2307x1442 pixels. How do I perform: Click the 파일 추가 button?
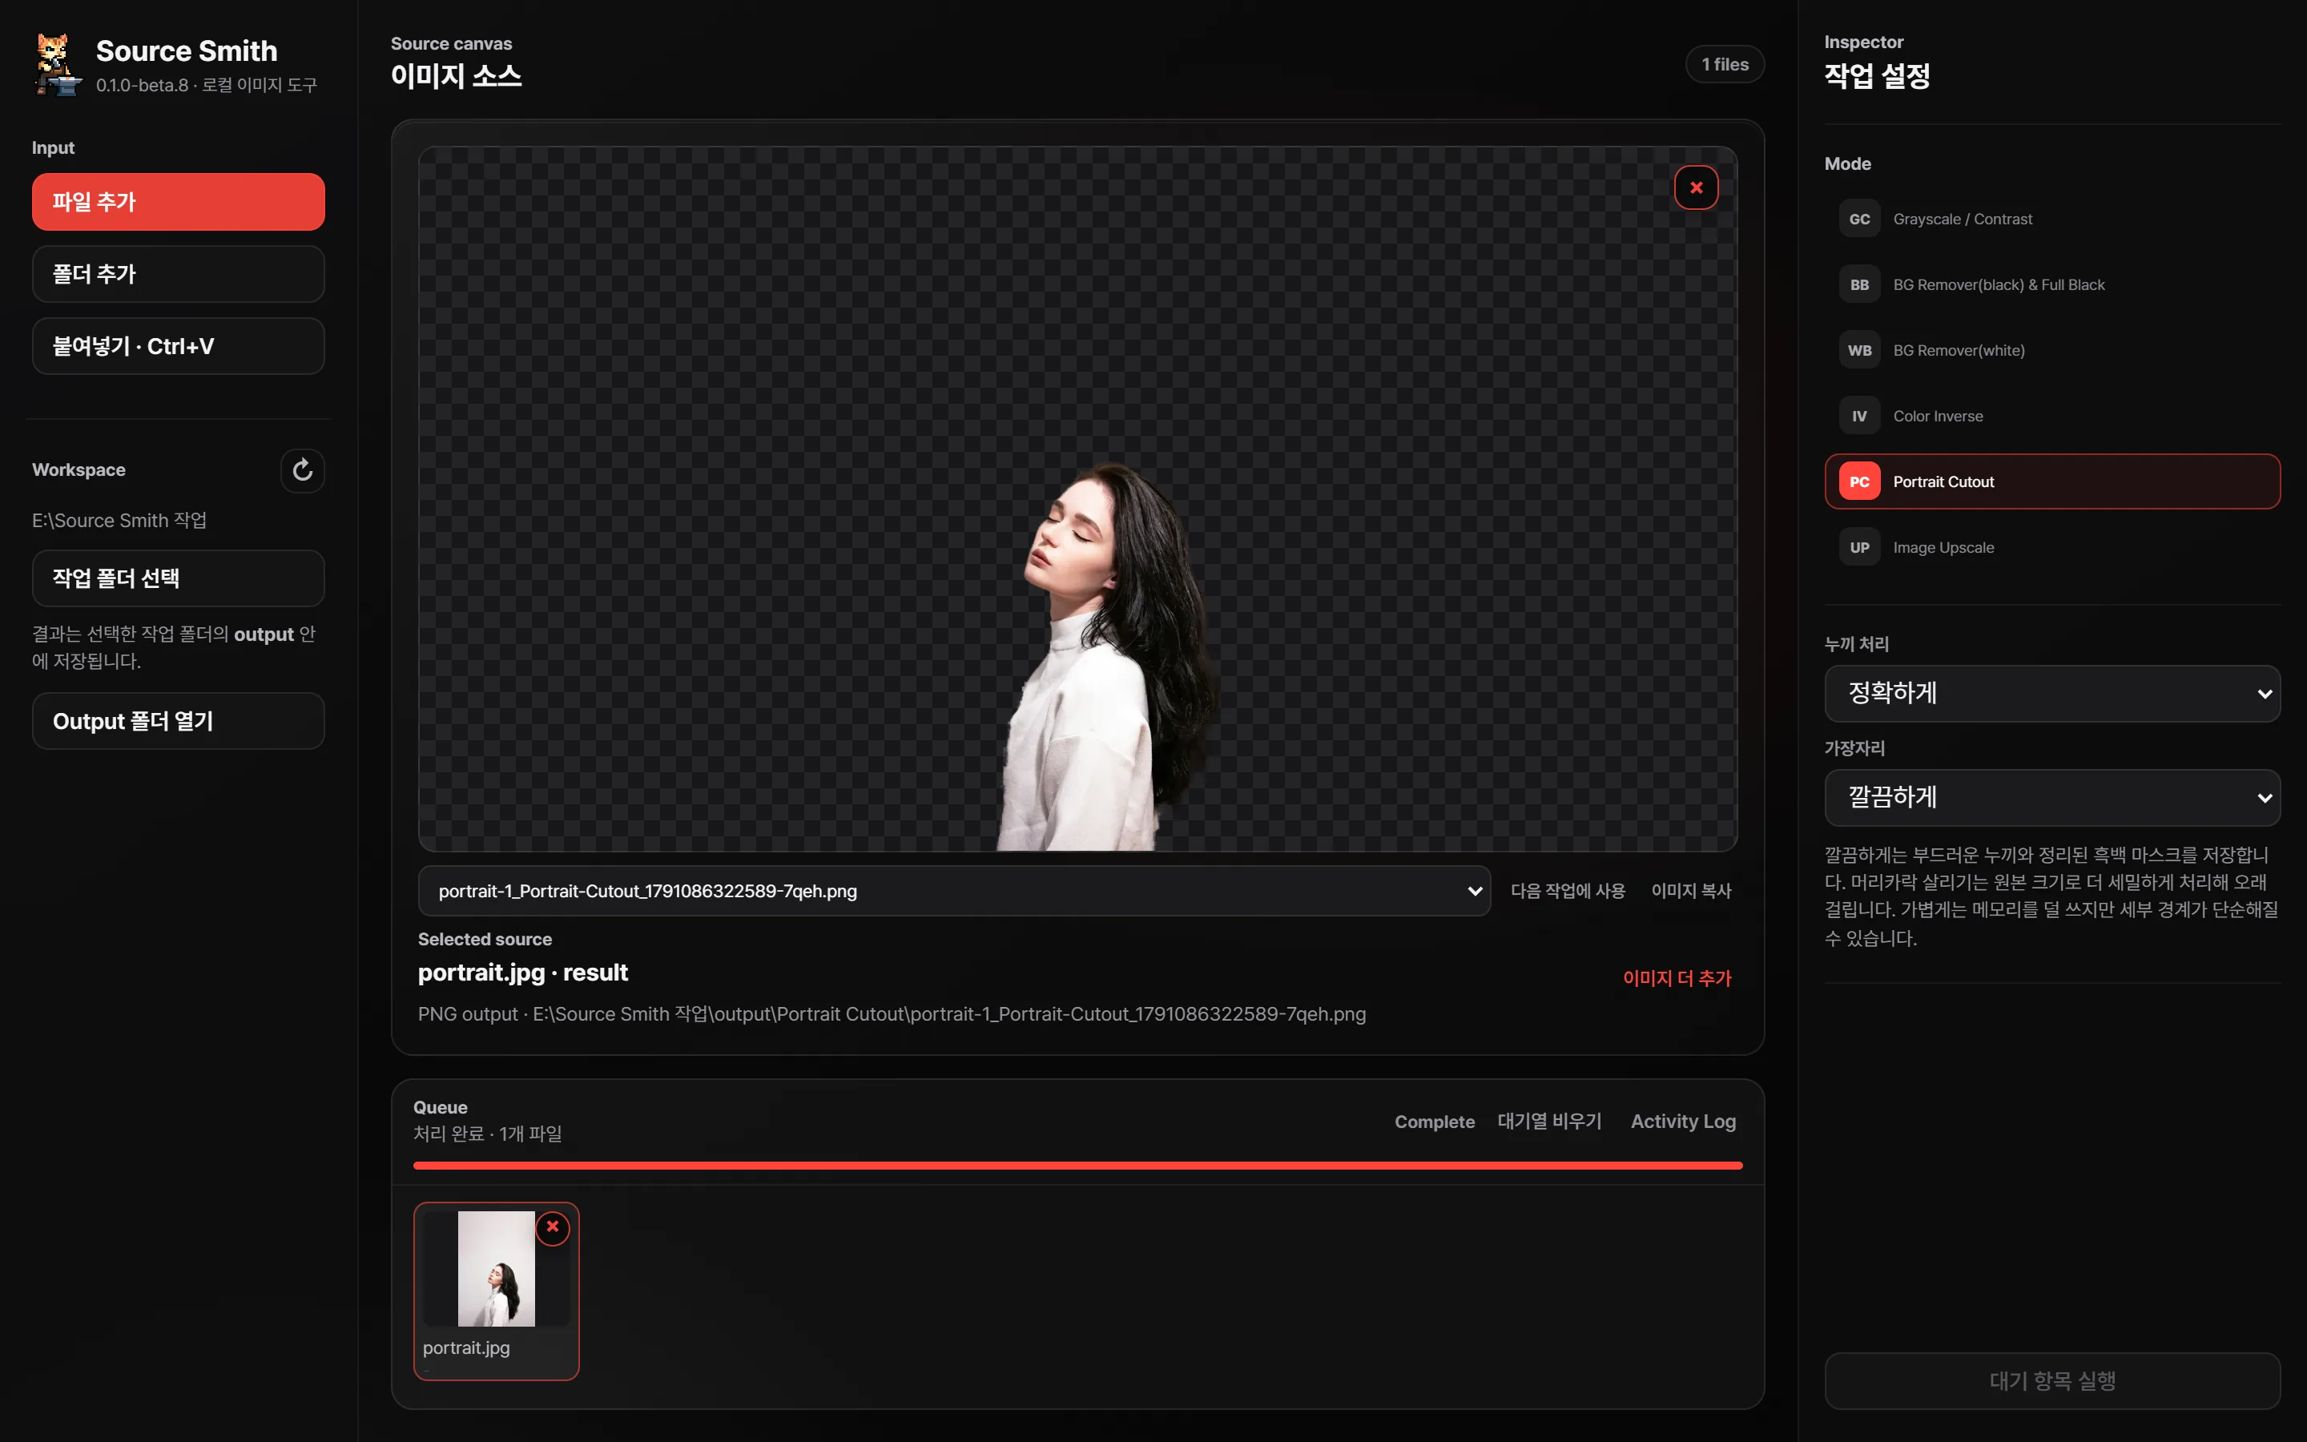pyautogui.click(x=179, y=202)
